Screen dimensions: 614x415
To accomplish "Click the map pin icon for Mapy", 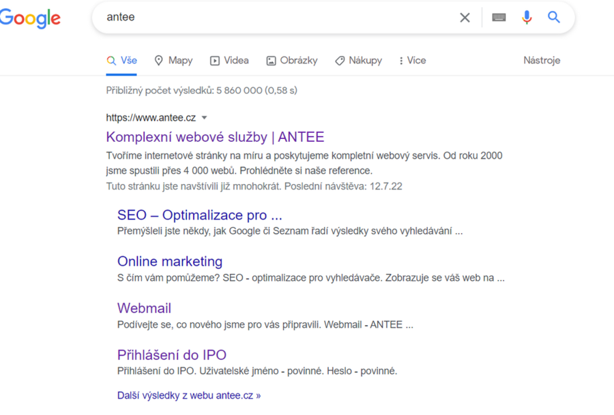I will point(159,61).
